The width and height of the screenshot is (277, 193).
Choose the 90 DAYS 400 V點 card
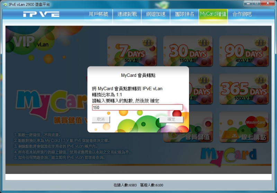[x=244, y=51]
